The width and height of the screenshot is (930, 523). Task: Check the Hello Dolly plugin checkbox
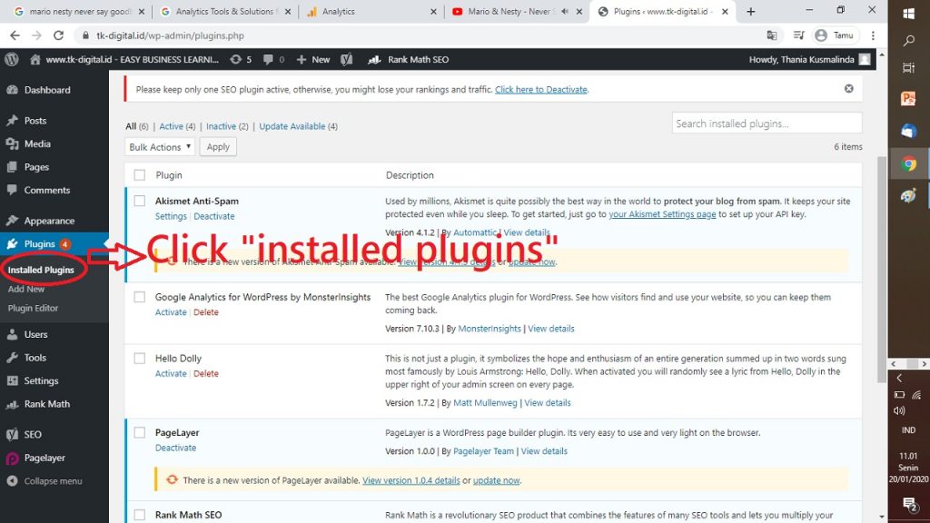(x=139, y=359)
